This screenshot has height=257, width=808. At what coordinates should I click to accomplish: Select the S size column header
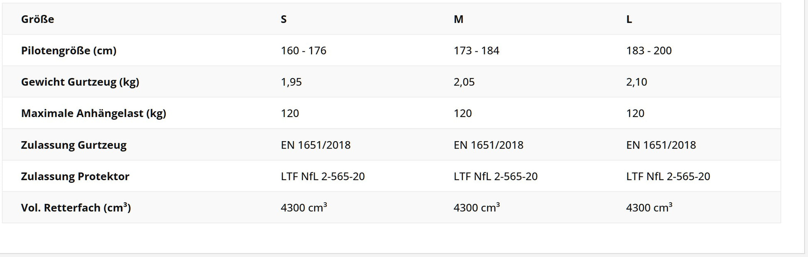284,19
